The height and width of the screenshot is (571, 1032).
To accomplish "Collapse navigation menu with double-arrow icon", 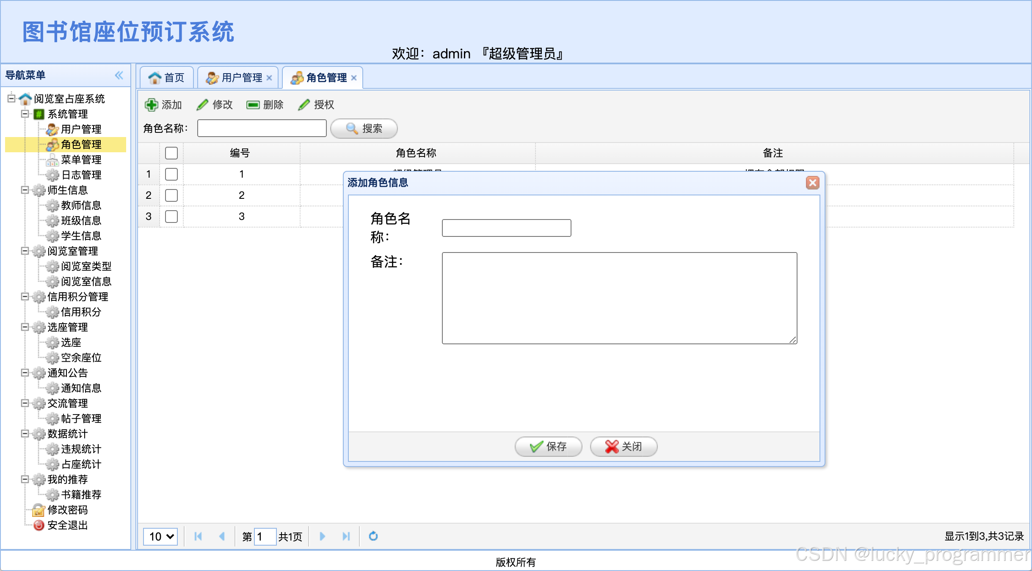I will (x=119, y=75).
